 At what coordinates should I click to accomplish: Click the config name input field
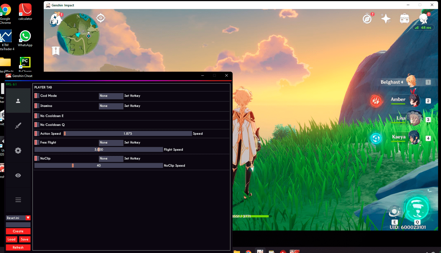18,225
